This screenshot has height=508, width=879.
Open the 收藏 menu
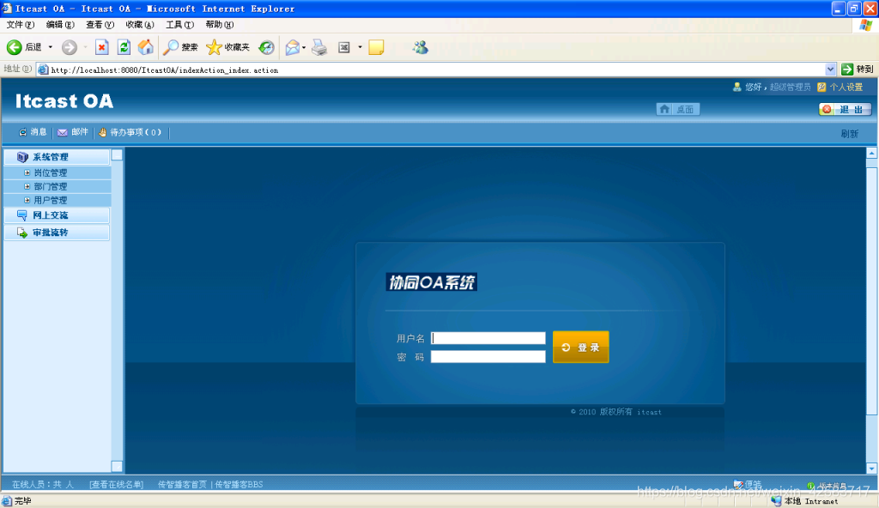pyautogui.click(x=140, y=25)
